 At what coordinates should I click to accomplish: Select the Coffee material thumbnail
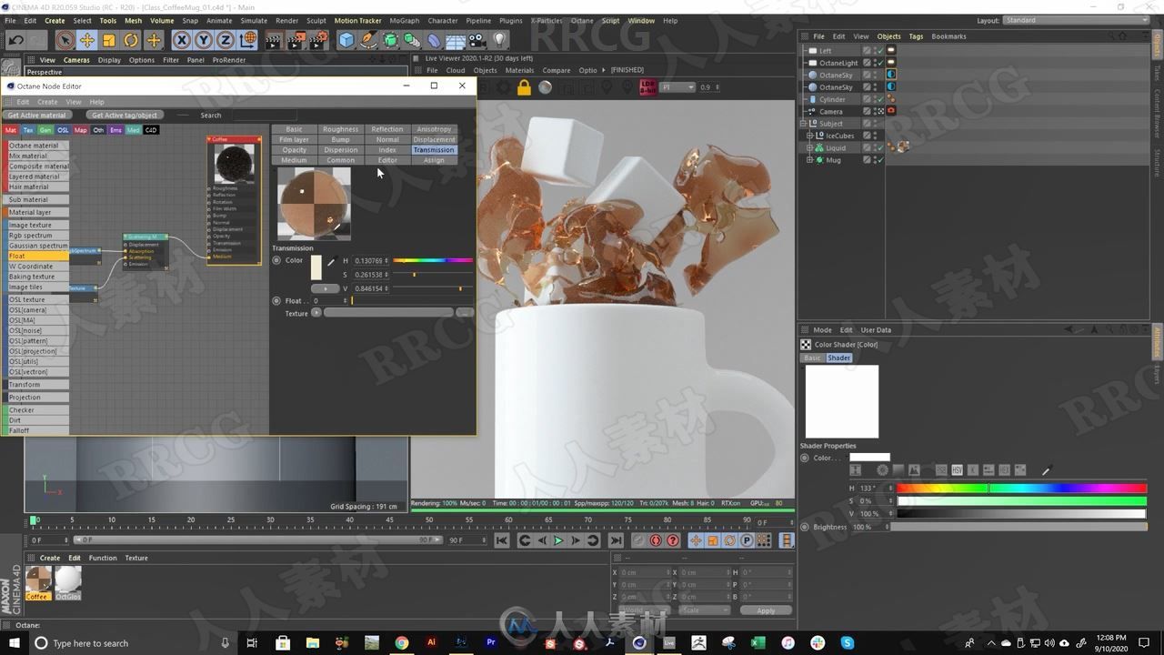click(38, 579)
